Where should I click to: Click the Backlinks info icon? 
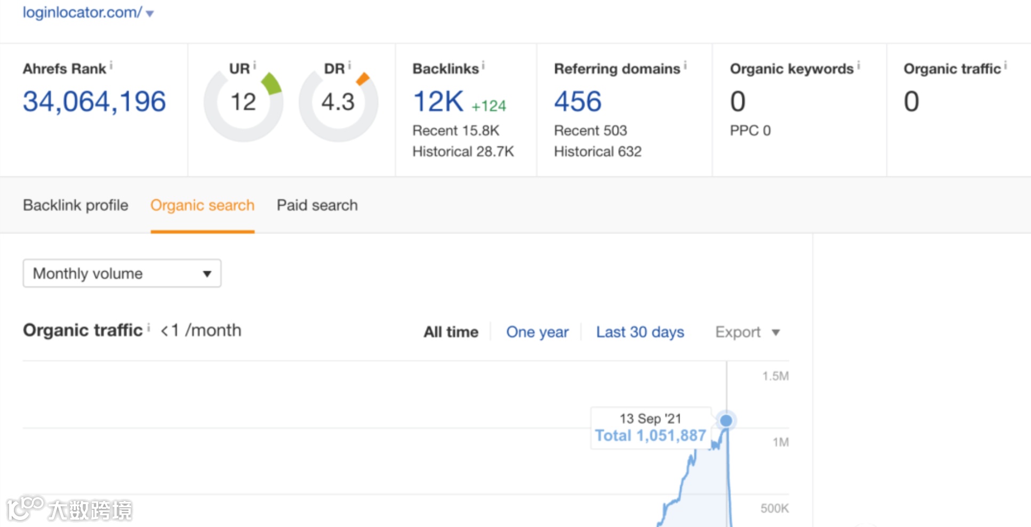[x=483, y=66]
